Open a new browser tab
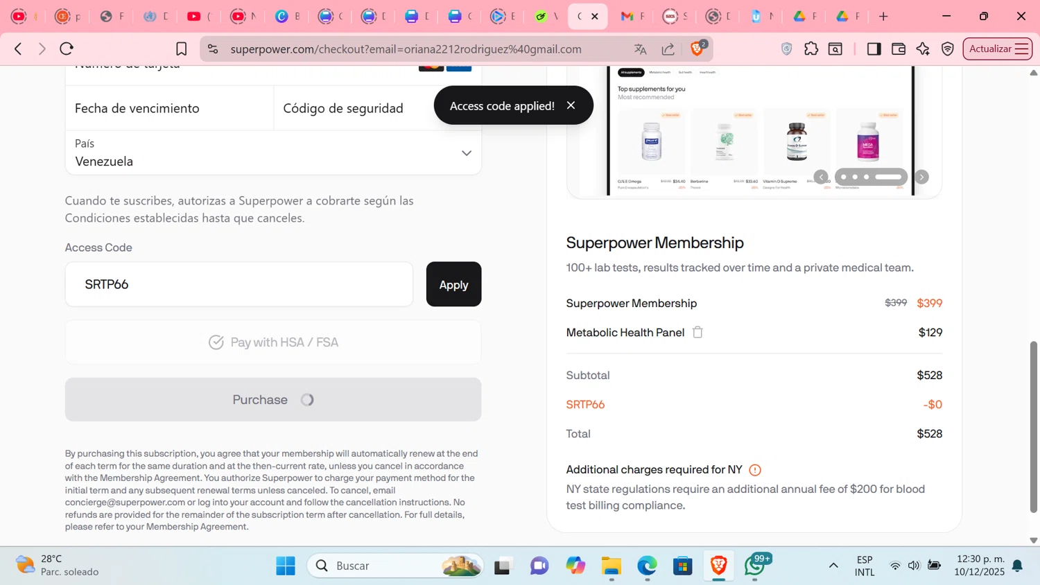 pos(883,16)
